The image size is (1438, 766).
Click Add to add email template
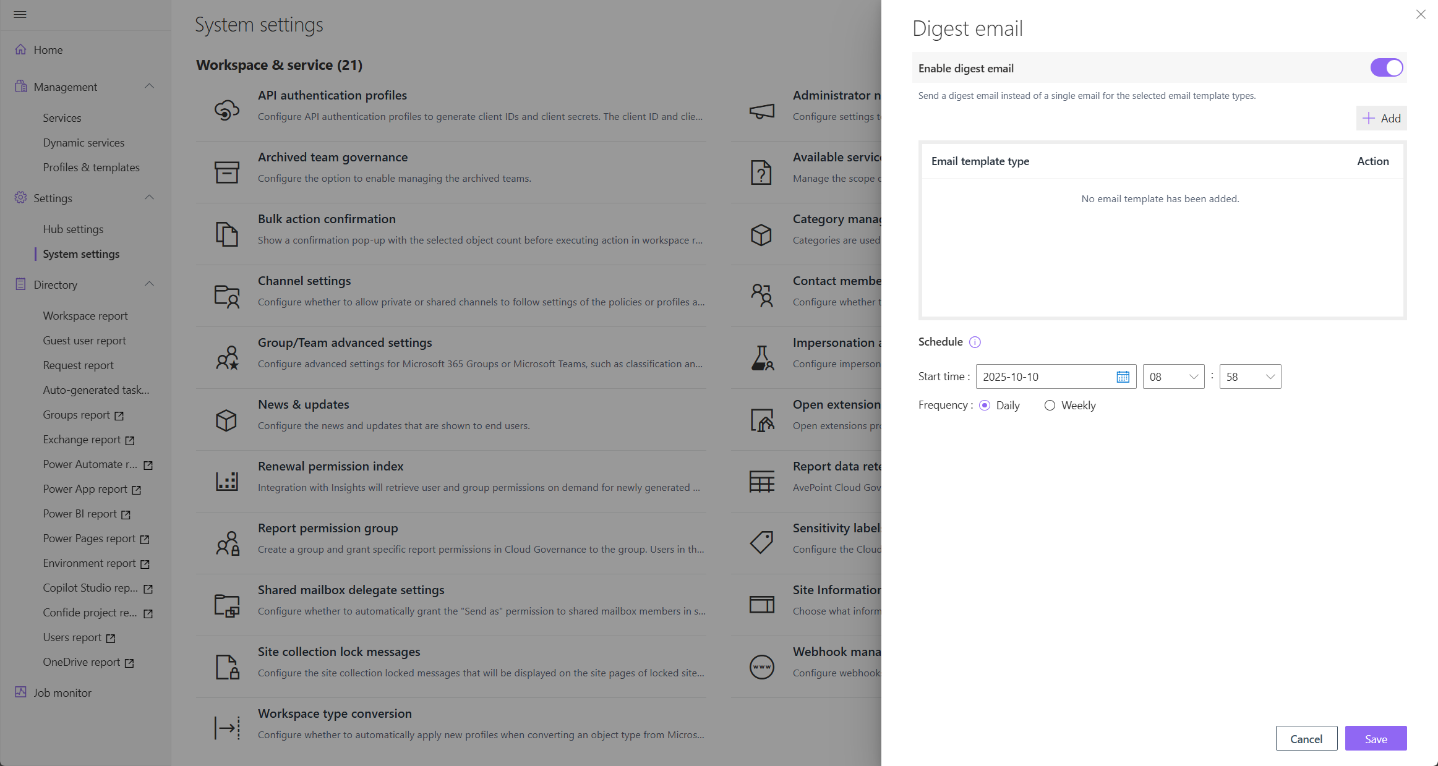1381,118
